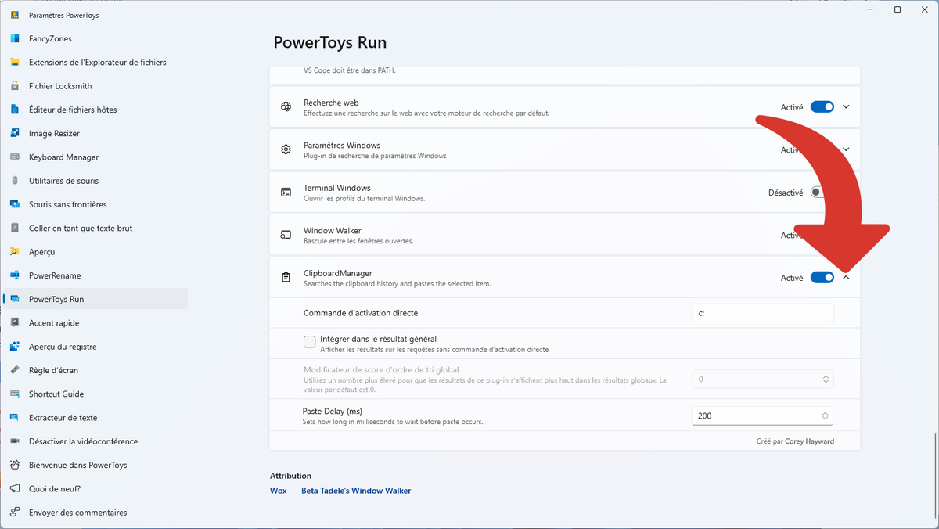This screenshot has width=939, height=529.
Task: Click the Image Resizer icon
Action: coord(15,133)
